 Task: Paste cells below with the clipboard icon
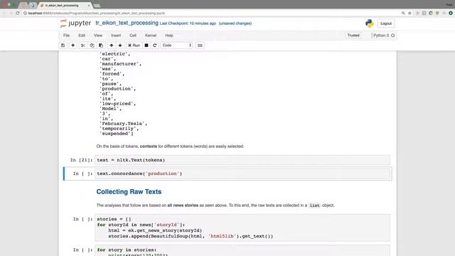pos(101,46)
